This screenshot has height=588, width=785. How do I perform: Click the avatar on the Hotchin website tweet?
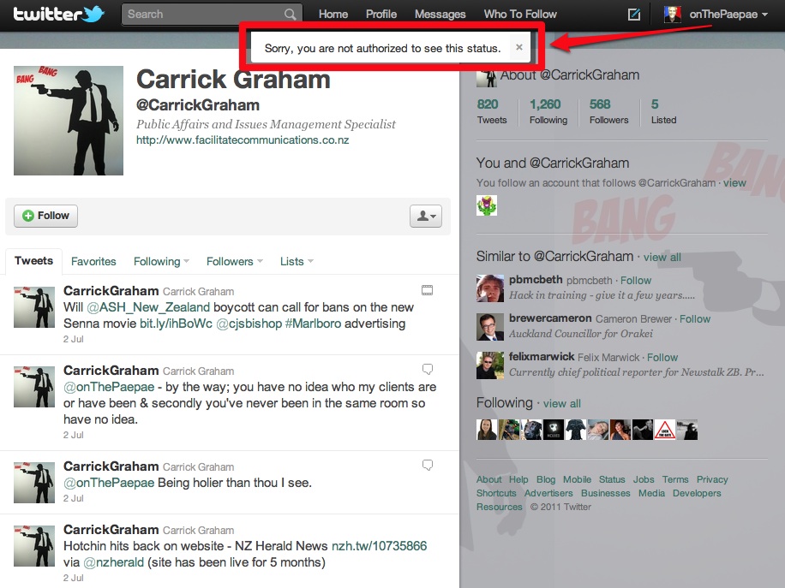coord(34,545)
